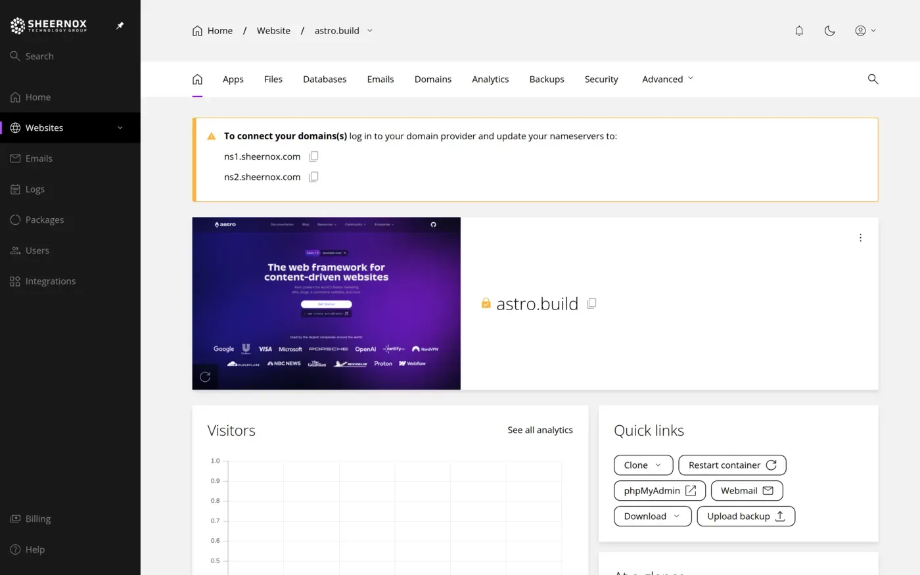Switch to the Files tab

[273, 80]
